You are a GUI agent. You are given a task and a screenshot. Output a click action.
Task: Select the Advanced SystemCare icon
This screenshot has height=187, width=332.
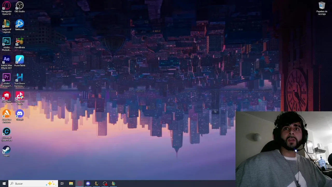tap(6, 134)
